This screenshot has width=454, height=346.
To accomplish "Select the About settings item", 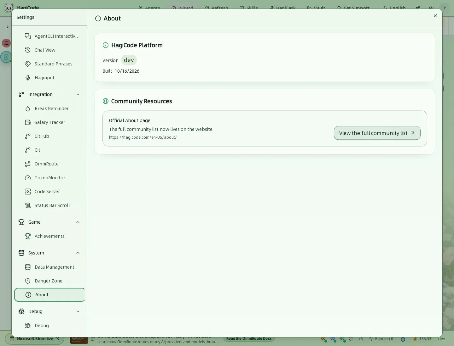I will tap(49, 295).
